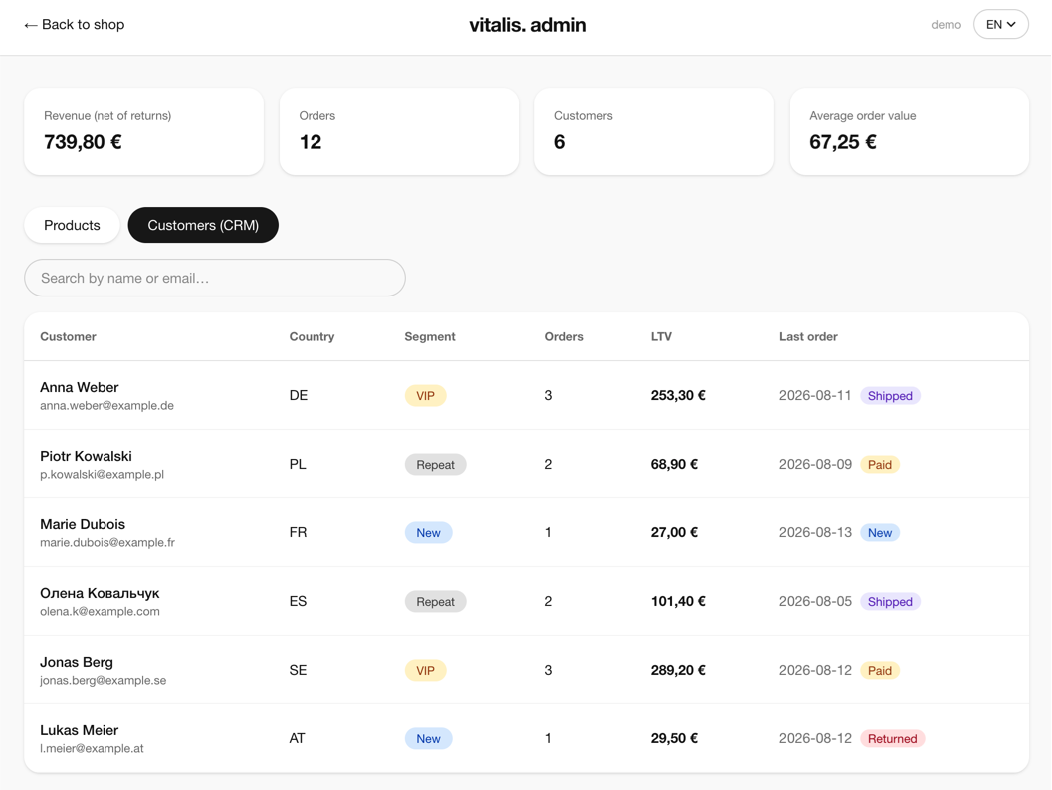Open the EN language dropdown

[x=1000, y=24]
